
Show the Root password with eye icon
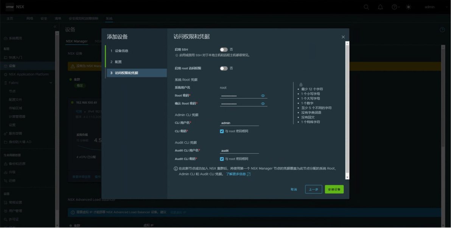(x=263, y=95)
